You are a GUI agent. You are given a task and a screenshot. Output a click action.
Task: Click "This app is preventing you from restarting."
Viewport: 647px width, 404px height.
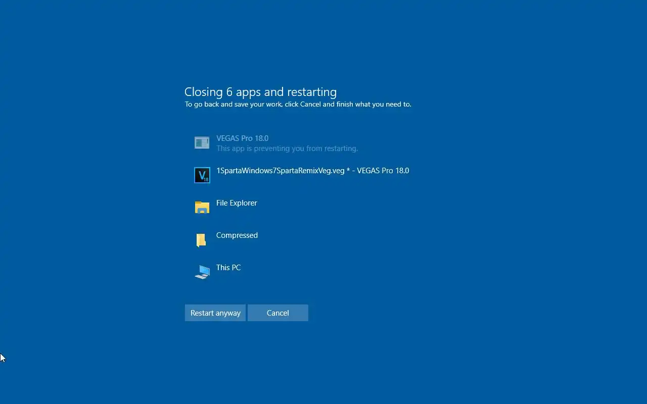click(x=287, y=148)
